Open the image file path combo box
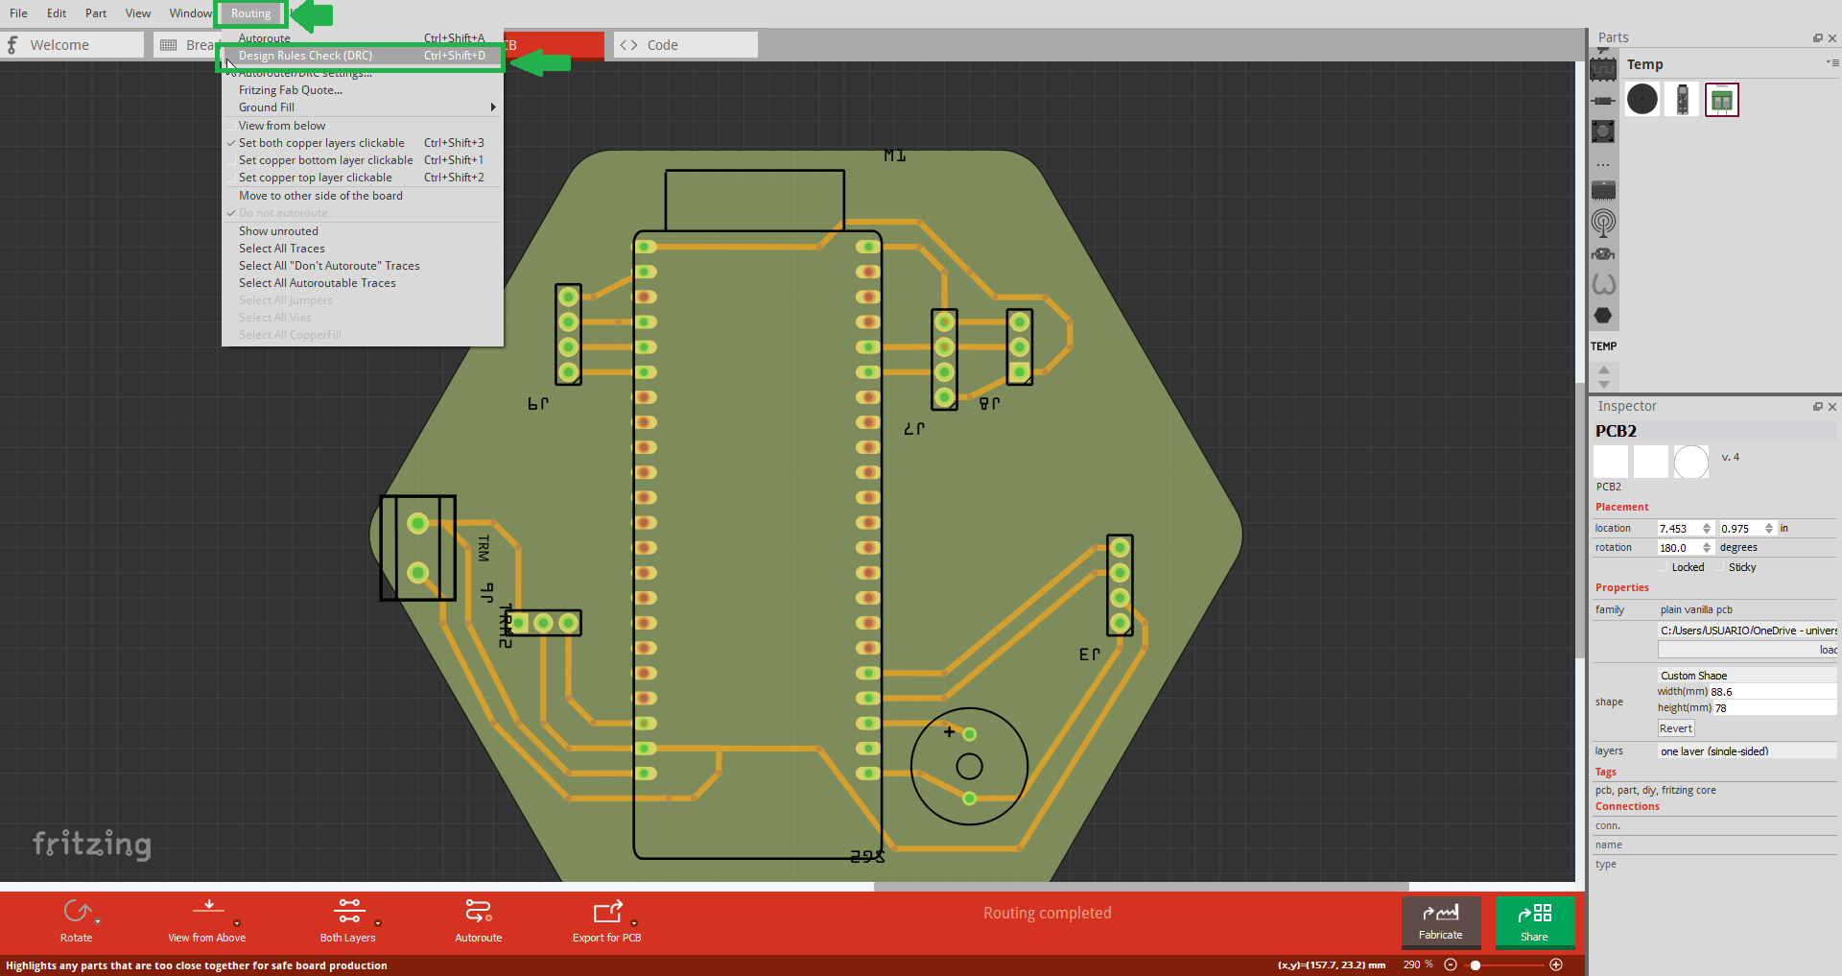Viewport: 1842px width, 976px height. [x=1747, y=631]
